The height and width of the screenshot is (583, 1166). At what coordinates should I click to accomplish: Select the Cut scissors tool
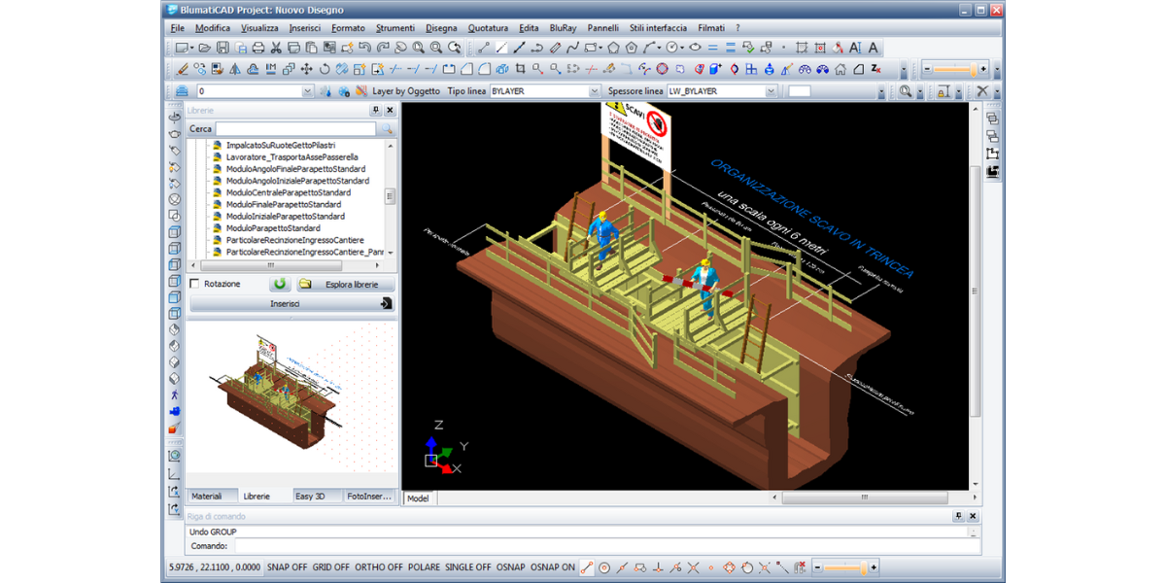point(276,48)
